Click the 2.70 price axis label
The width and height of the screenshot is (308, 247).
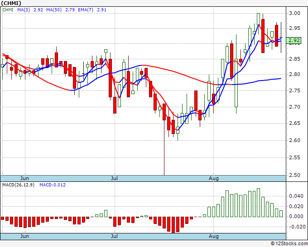(295, 107)
